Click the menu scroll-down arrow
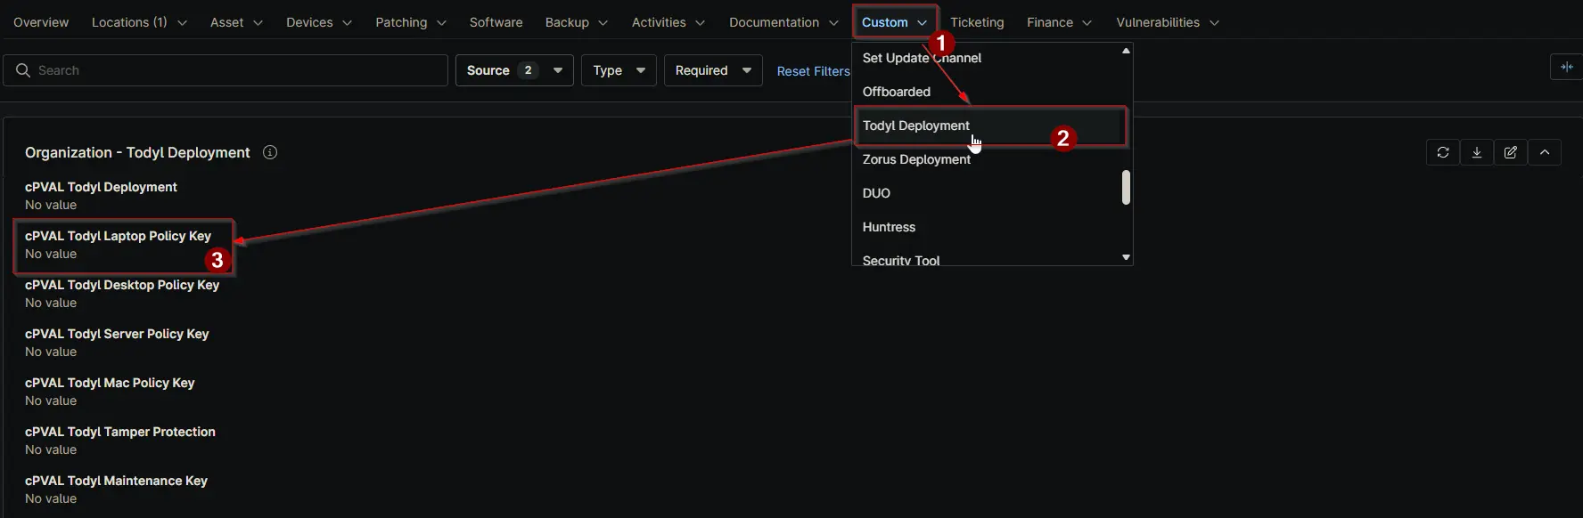The image size is (1583, 518). point(1126,257)
